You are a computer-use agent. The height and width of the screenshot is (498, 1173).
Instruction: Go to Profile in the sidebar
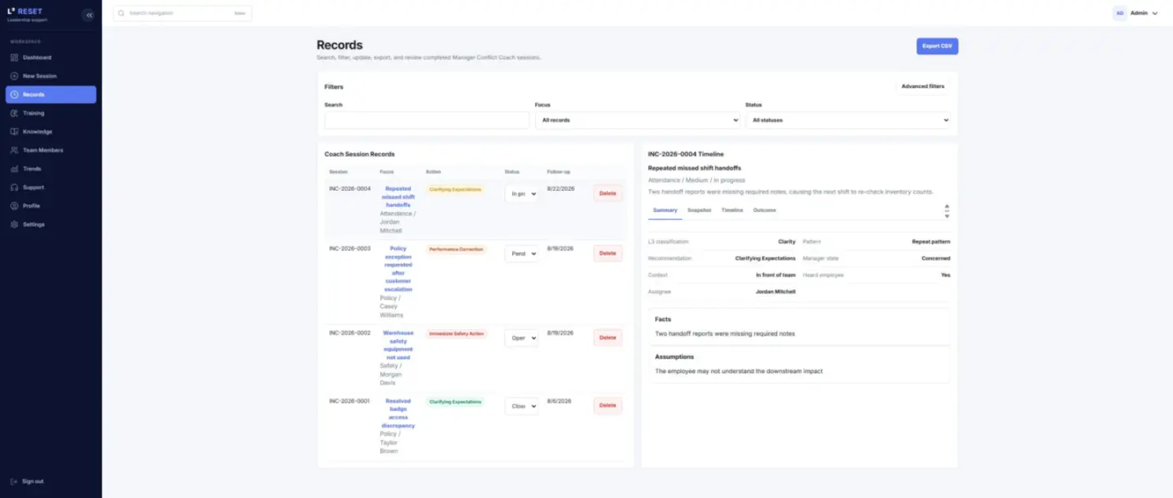51,205
